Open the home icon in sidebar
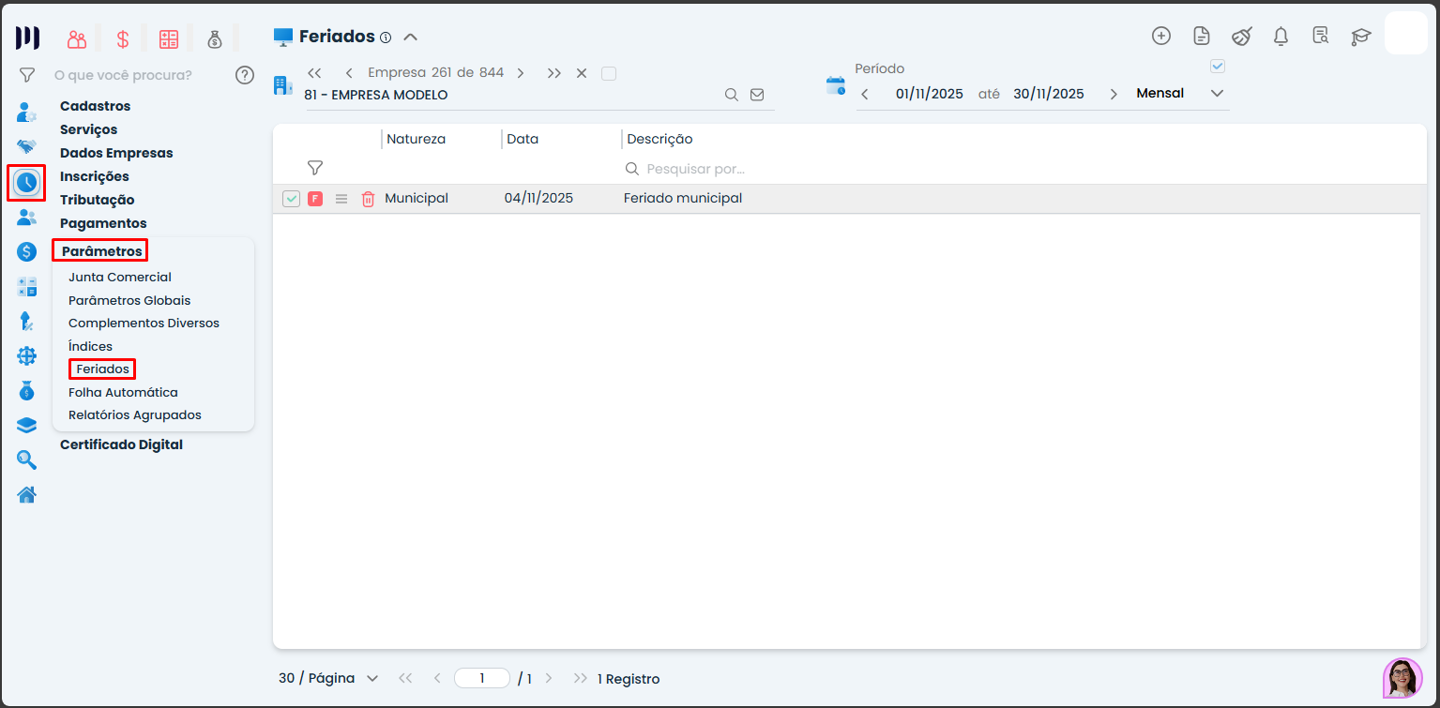Viewport: 1440px width, 708px height. (26, 494)
